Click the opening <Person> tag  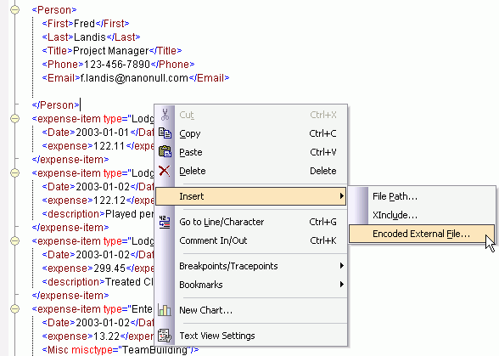tap(54, 10)
